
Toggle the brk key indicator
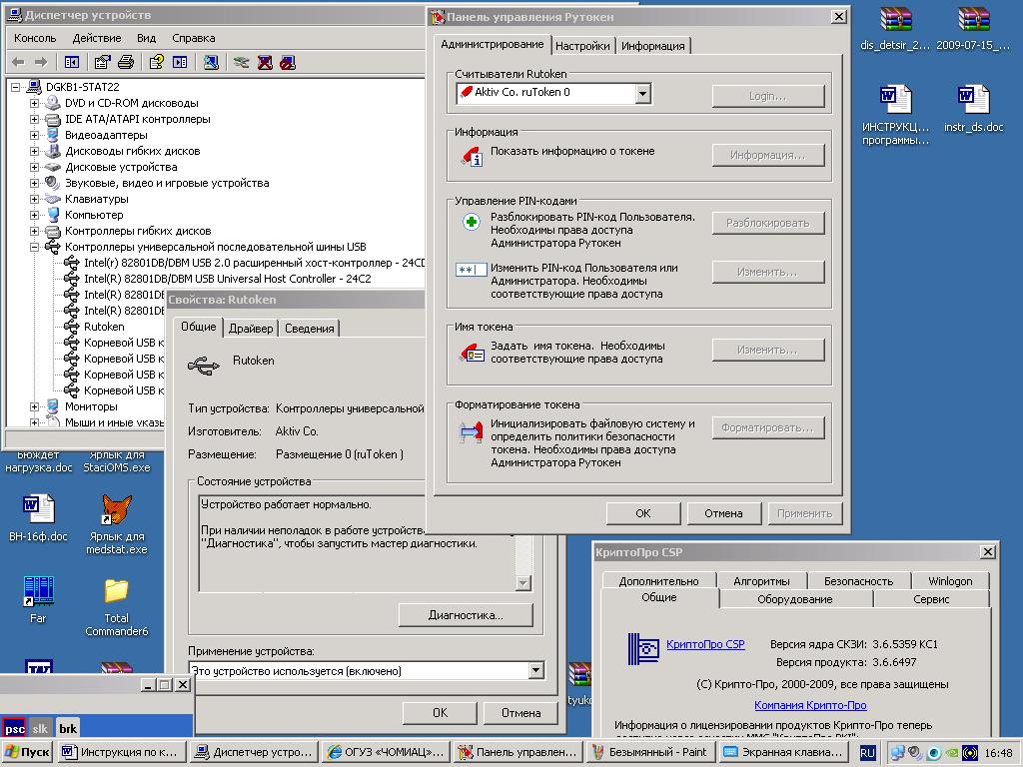(x=67, y=728)
